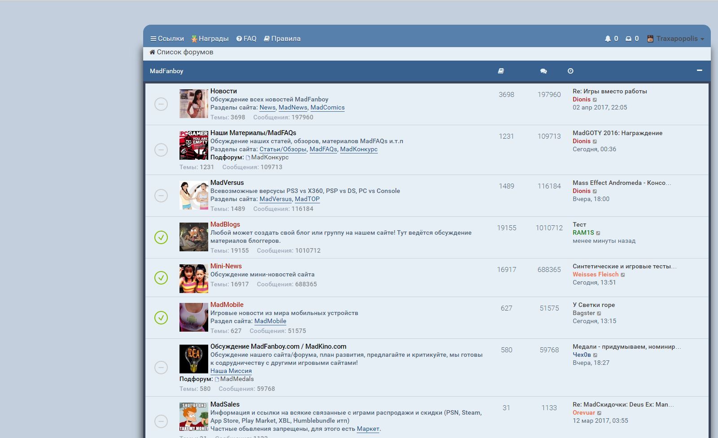Open the MadMedals subforum
The image size is (718, 438).
pos(237,379)
